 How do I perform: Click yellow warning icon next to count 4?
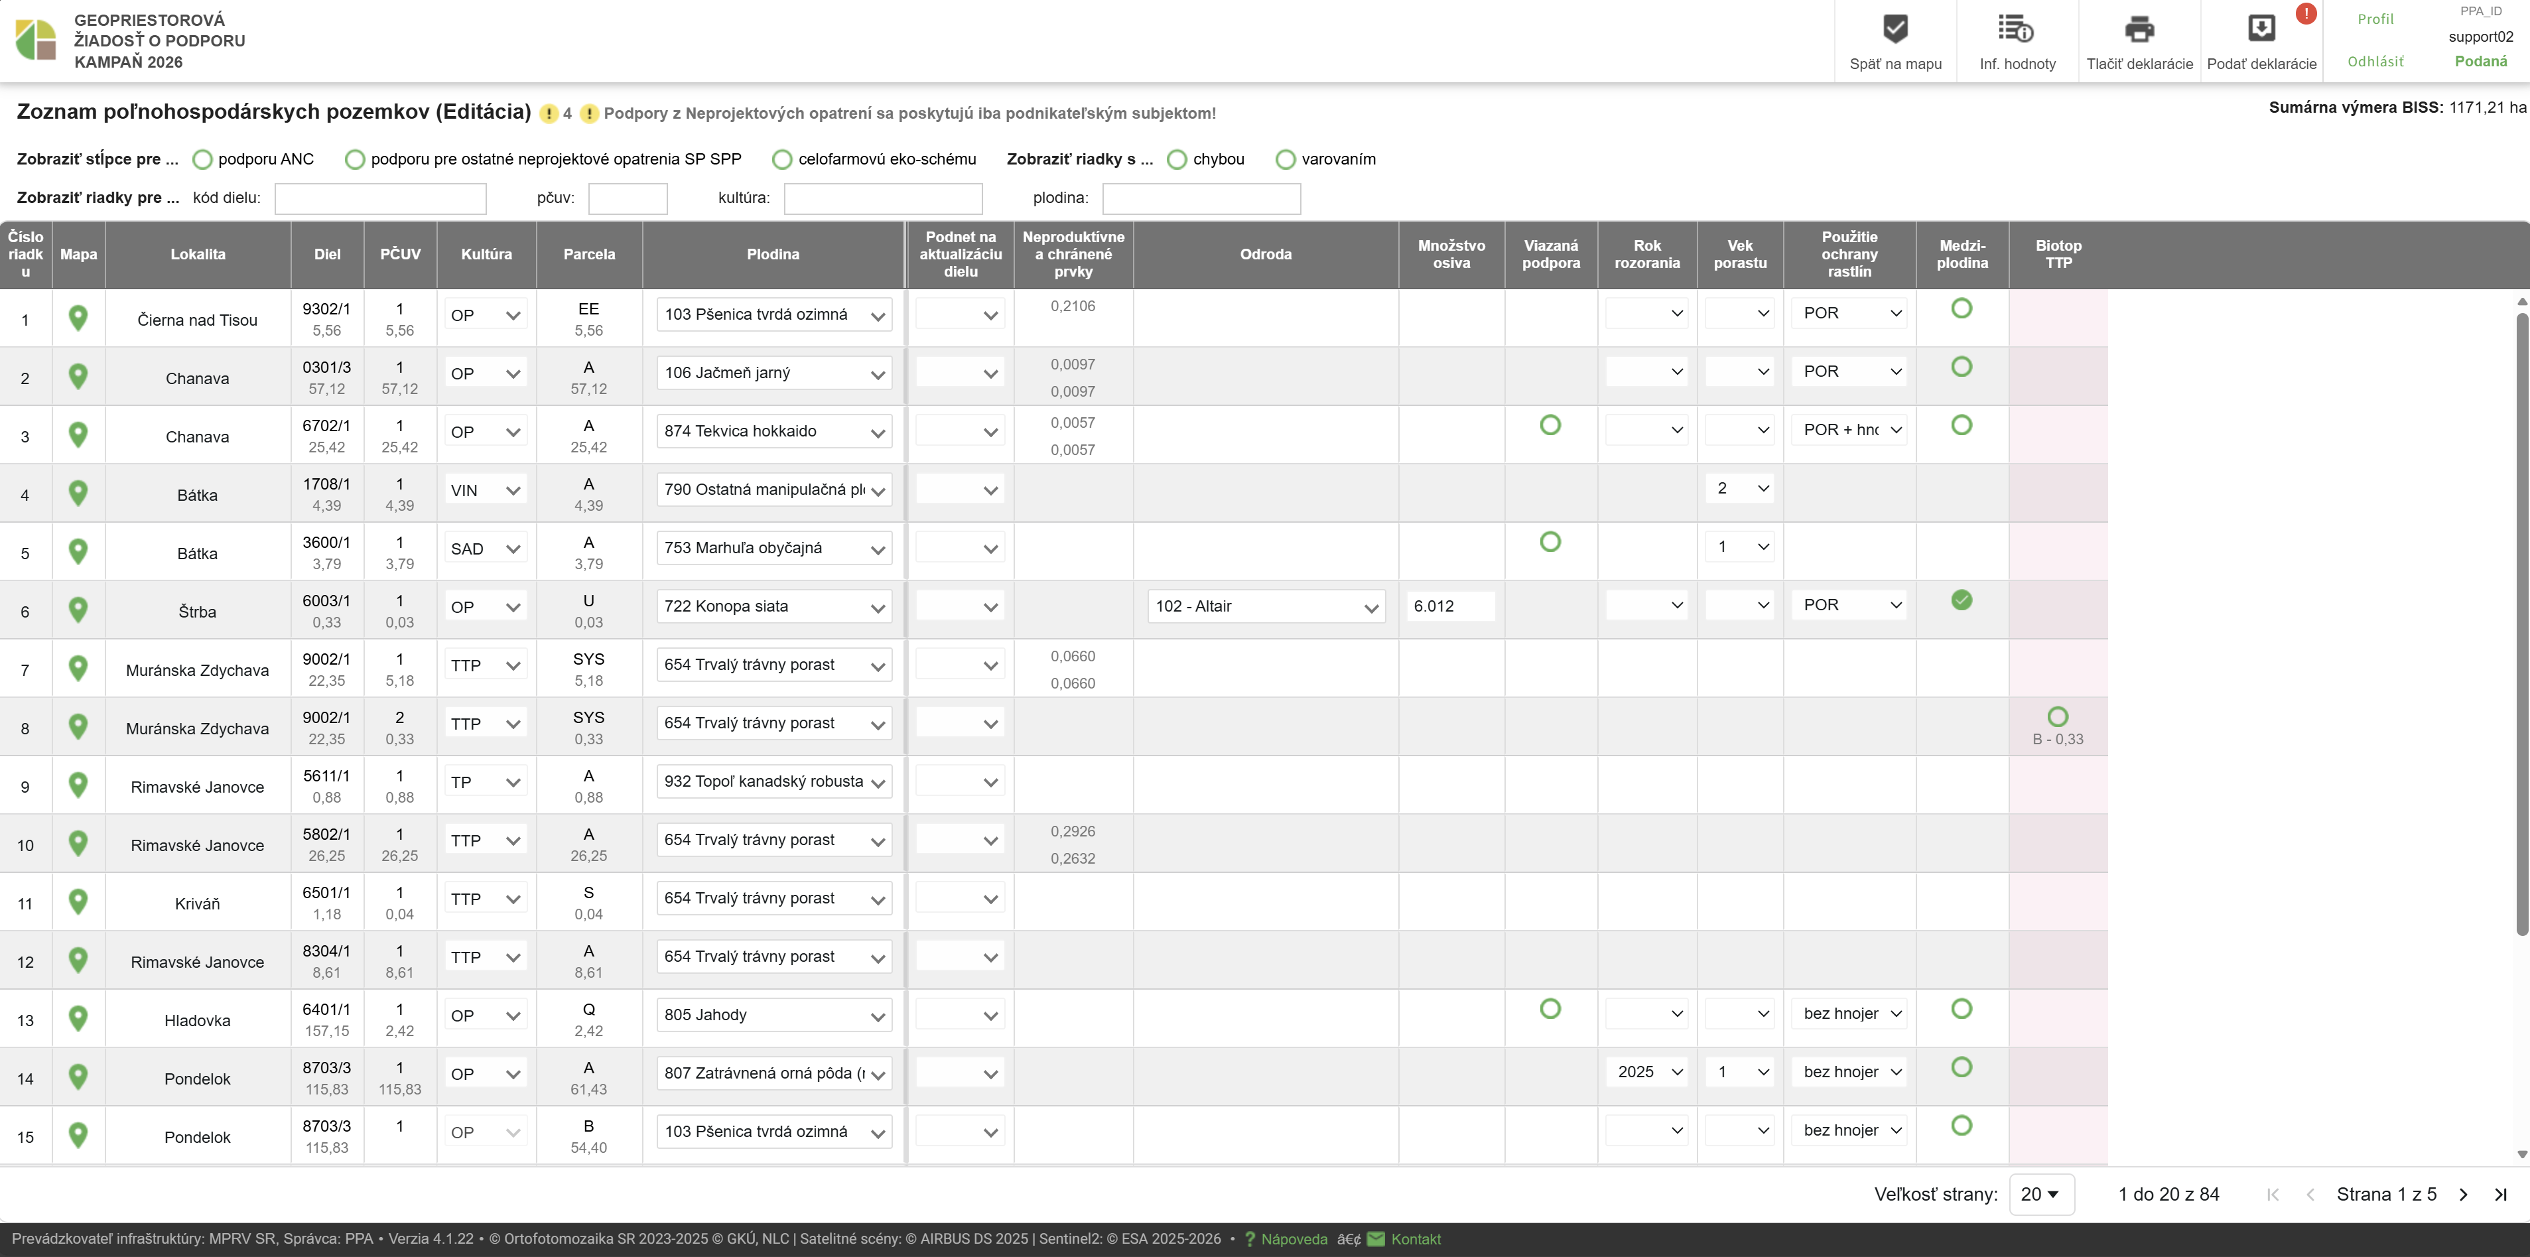click(550, 114)
